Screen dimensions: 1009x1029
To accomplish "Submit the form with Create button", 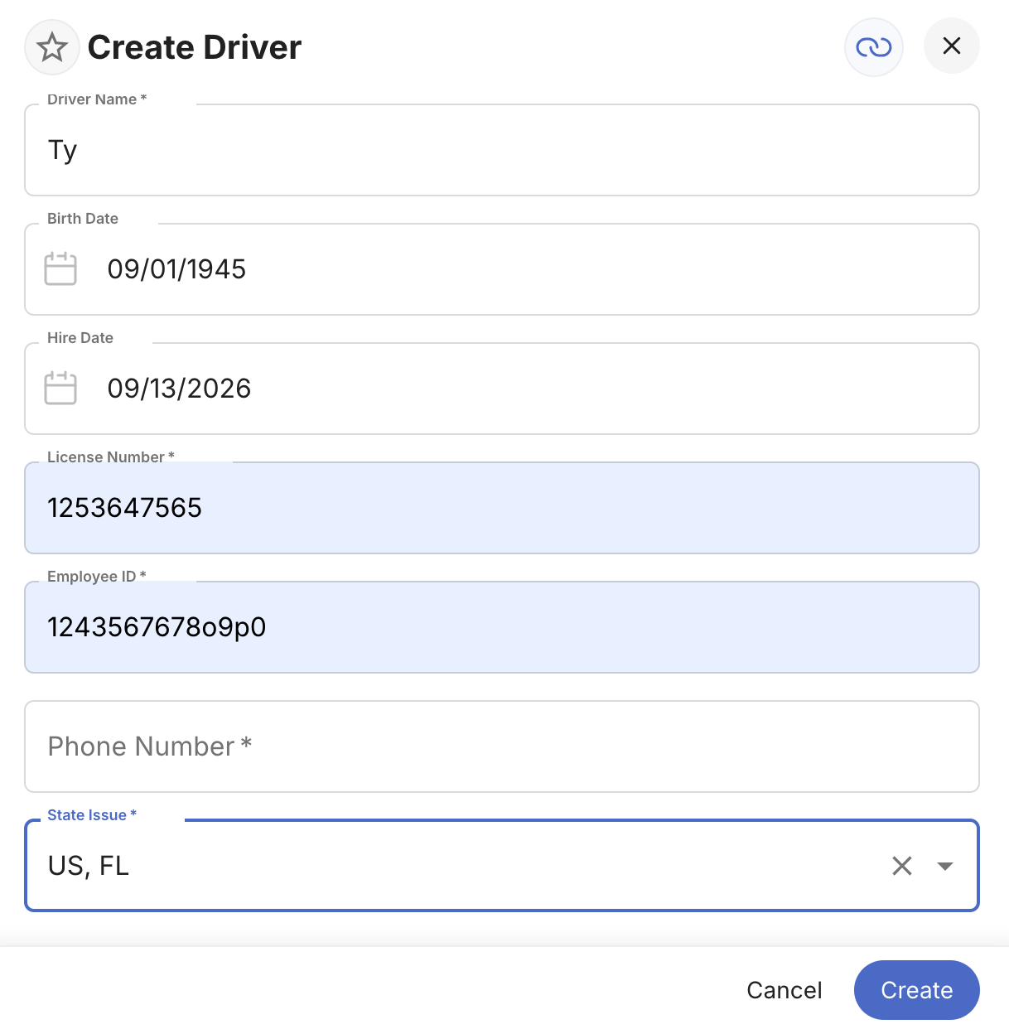I will pyautogui.click(x=917, y=990).
